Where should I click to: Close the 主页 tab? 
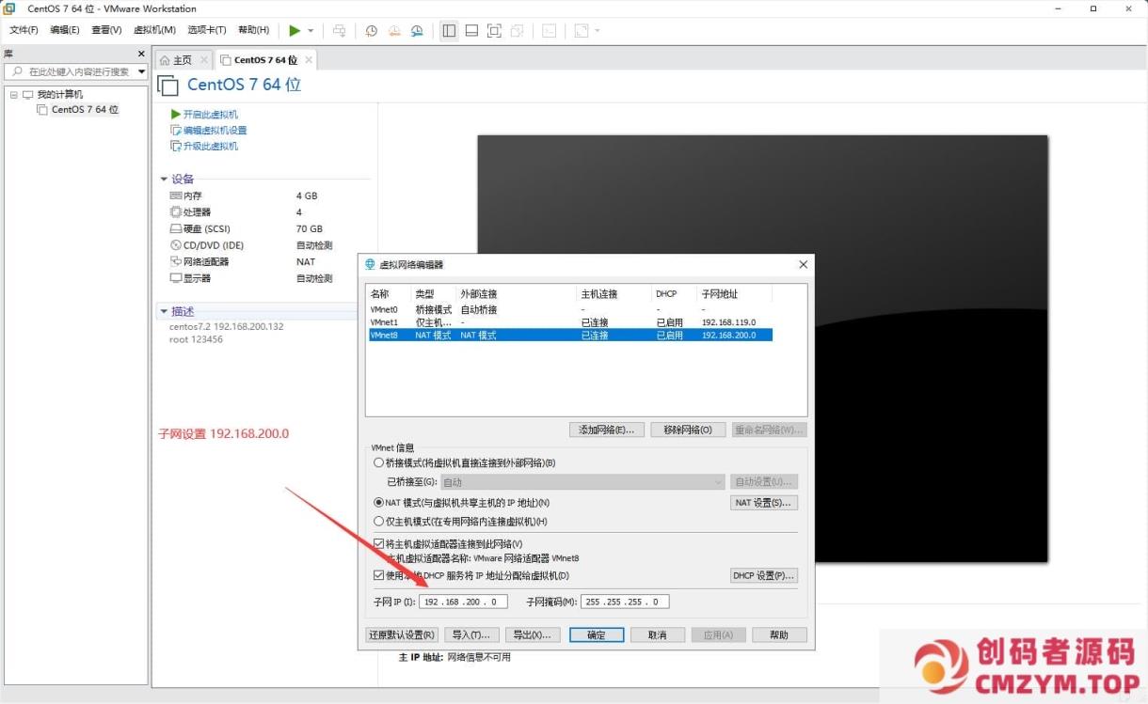tap(204, 60)
